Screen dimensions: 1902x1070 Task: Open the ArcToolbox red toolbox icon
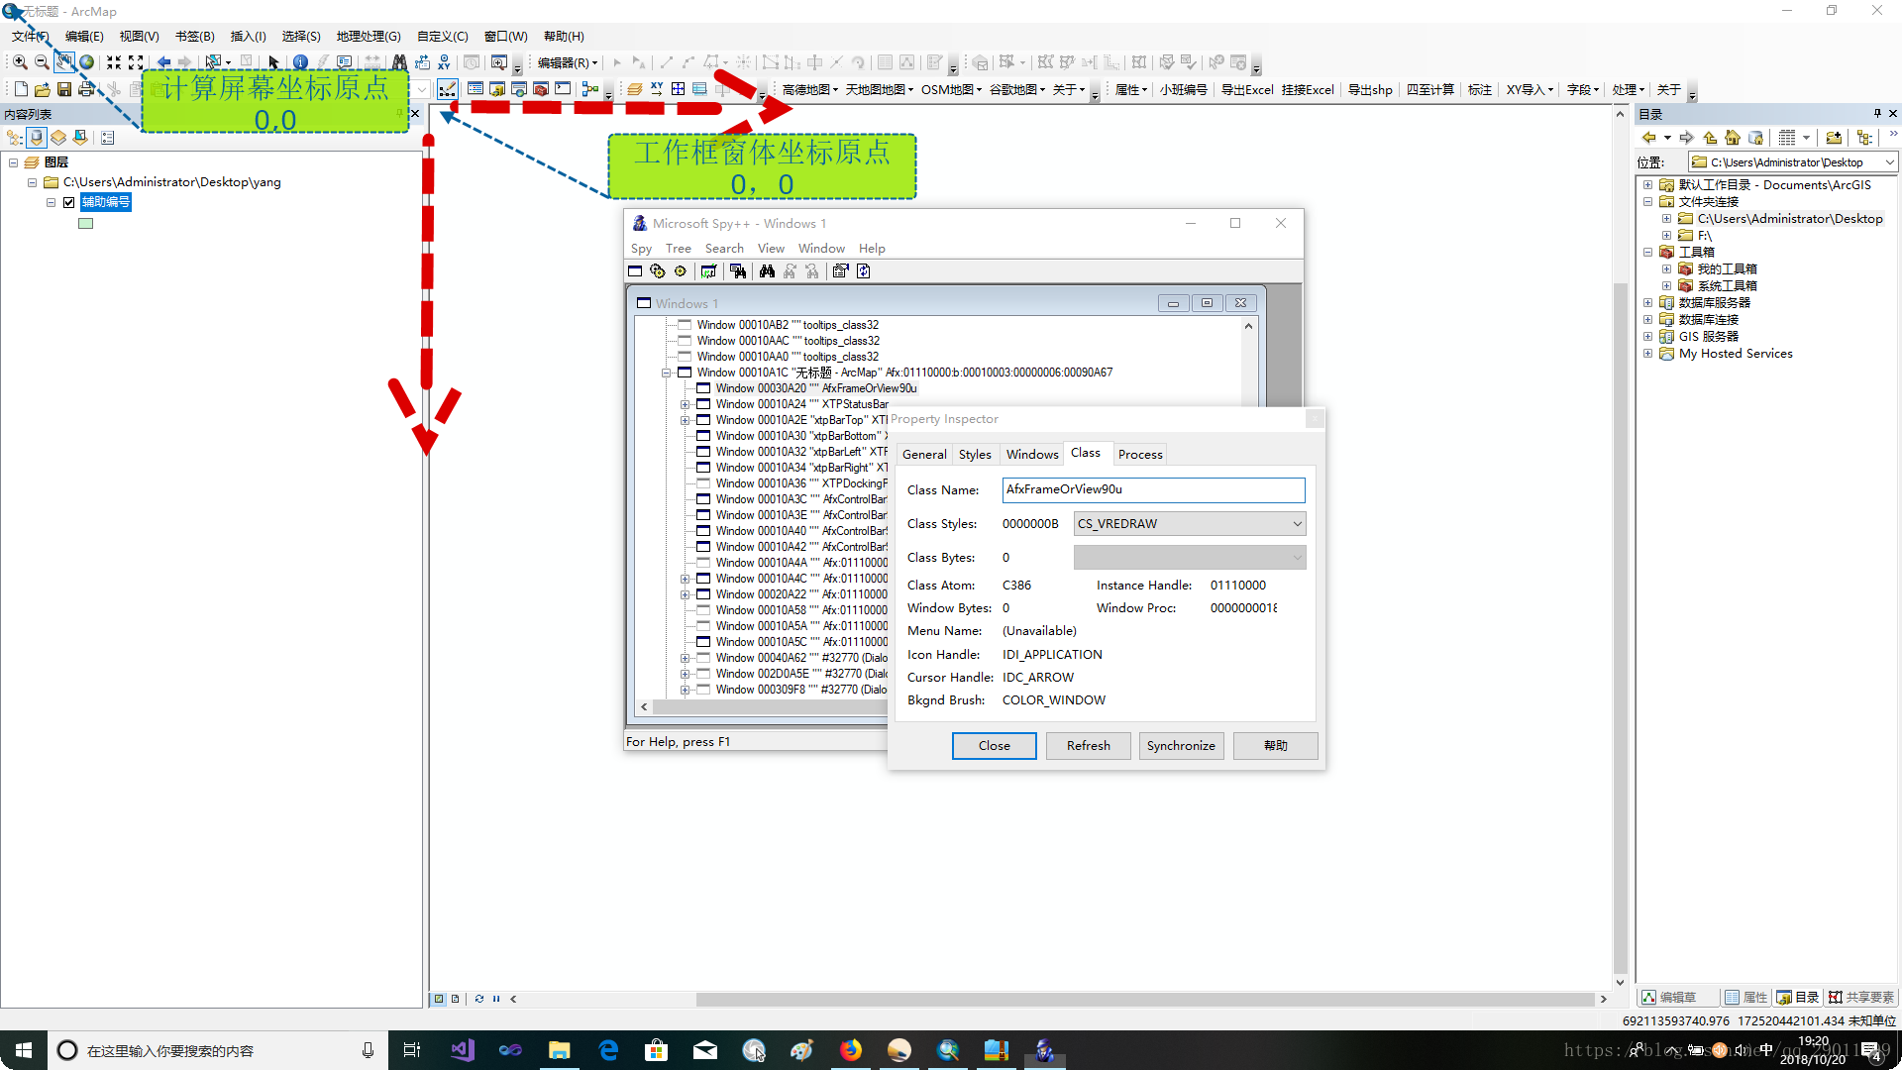point(541,89)
